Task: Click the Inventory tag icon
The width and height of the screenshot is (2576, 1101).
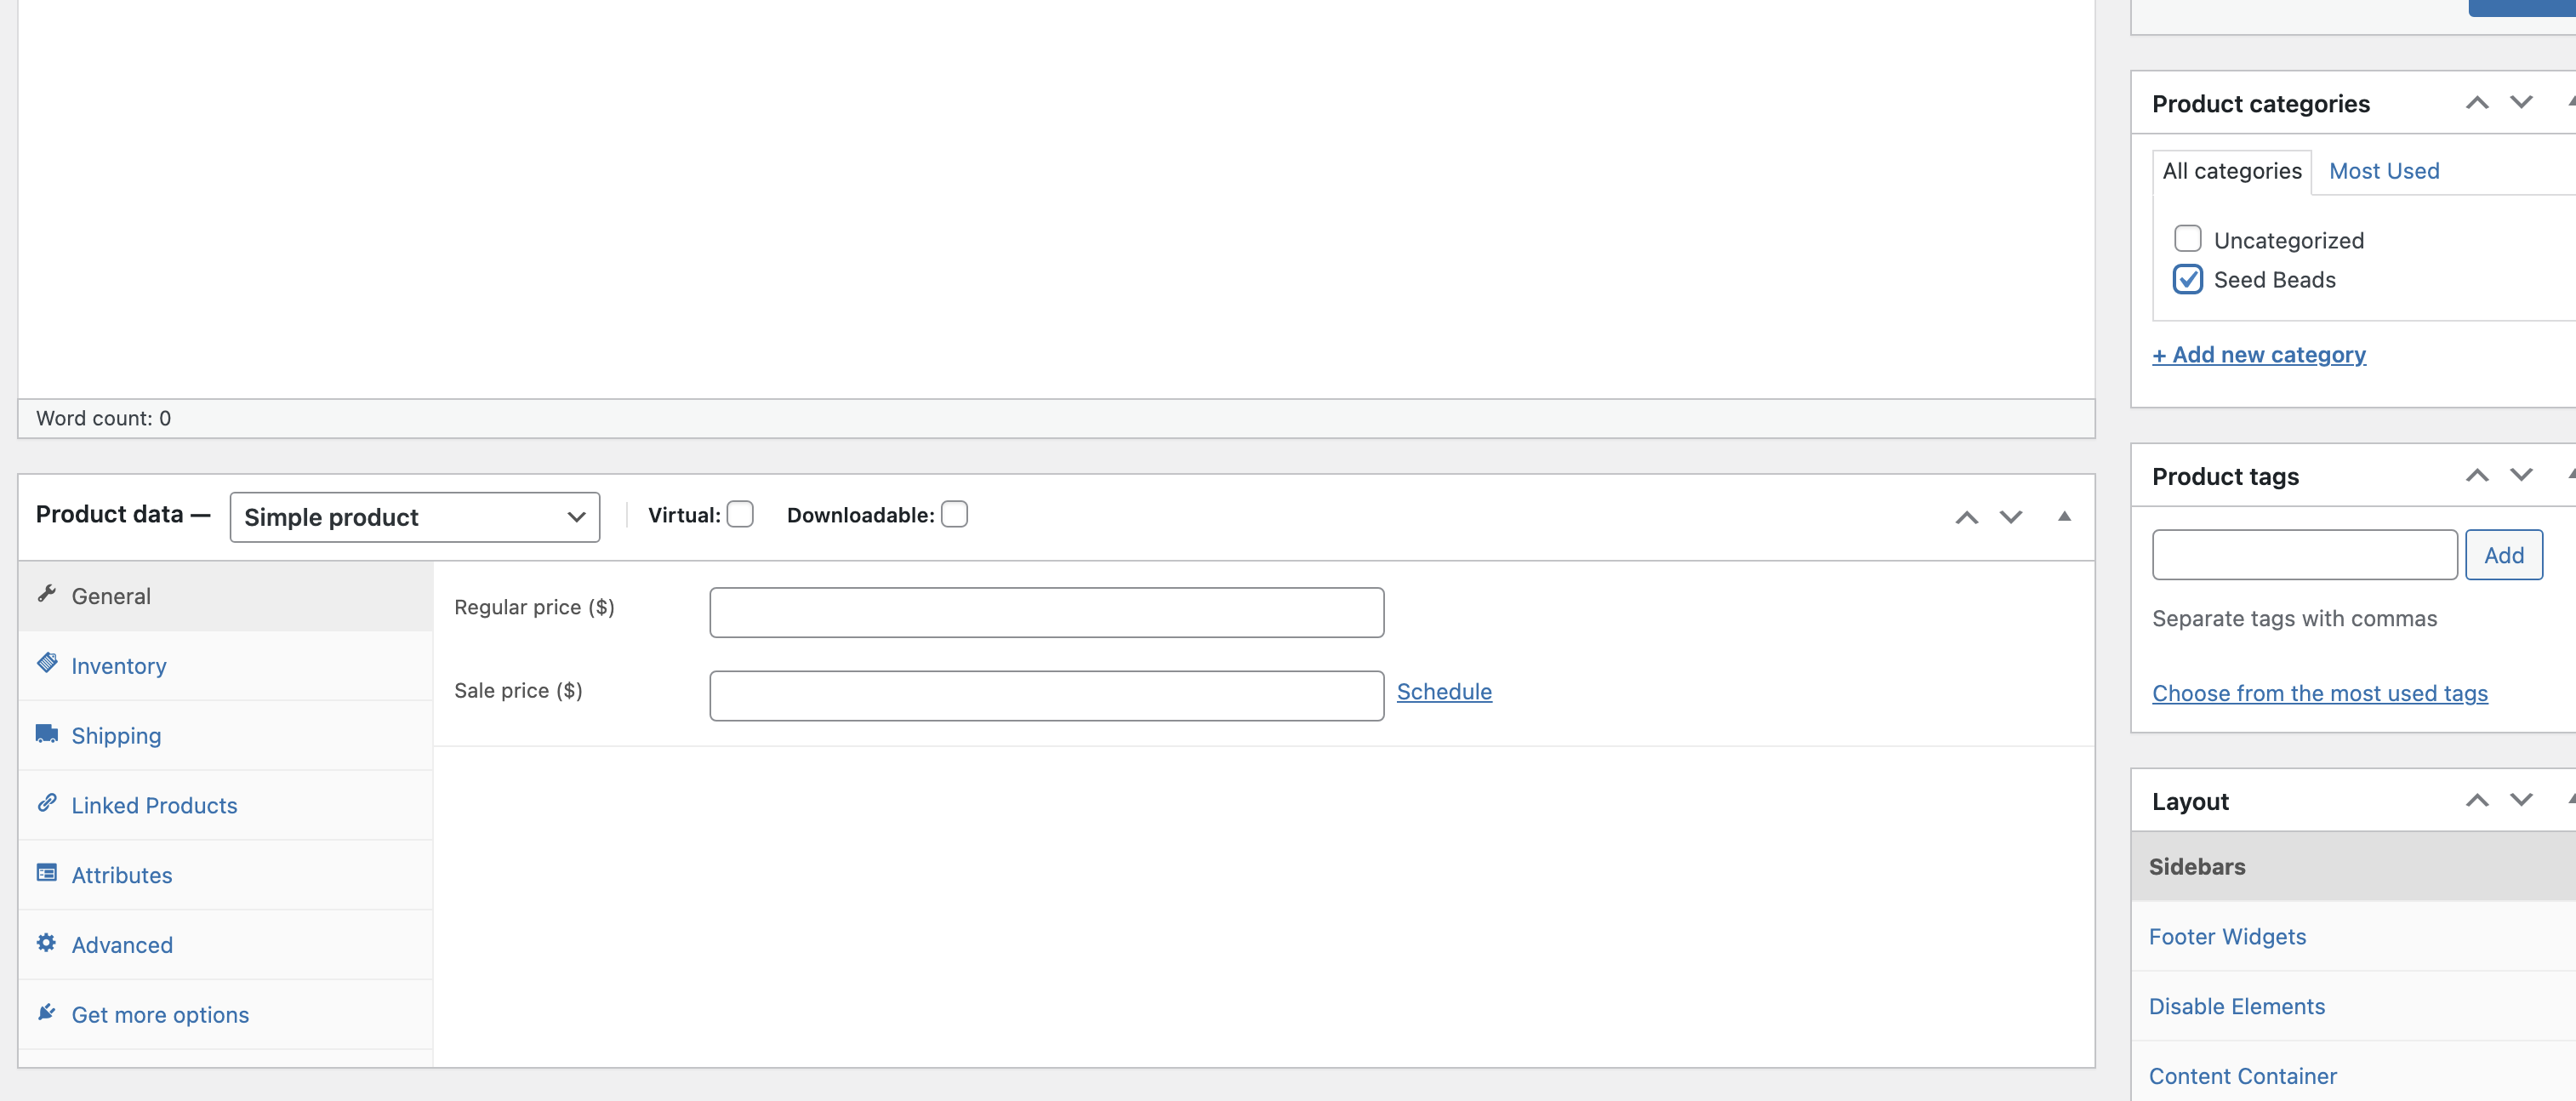Action: coord(46,663)
